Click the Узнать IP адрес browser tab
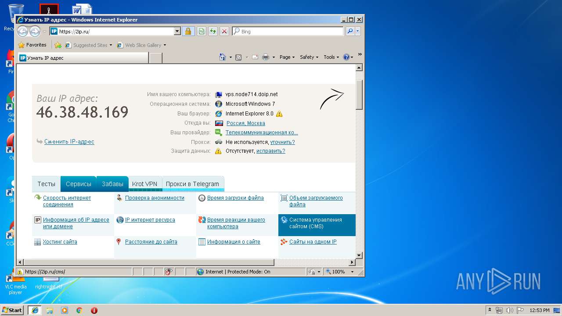The height and width of the screenshot is (316, 562). 83,58
